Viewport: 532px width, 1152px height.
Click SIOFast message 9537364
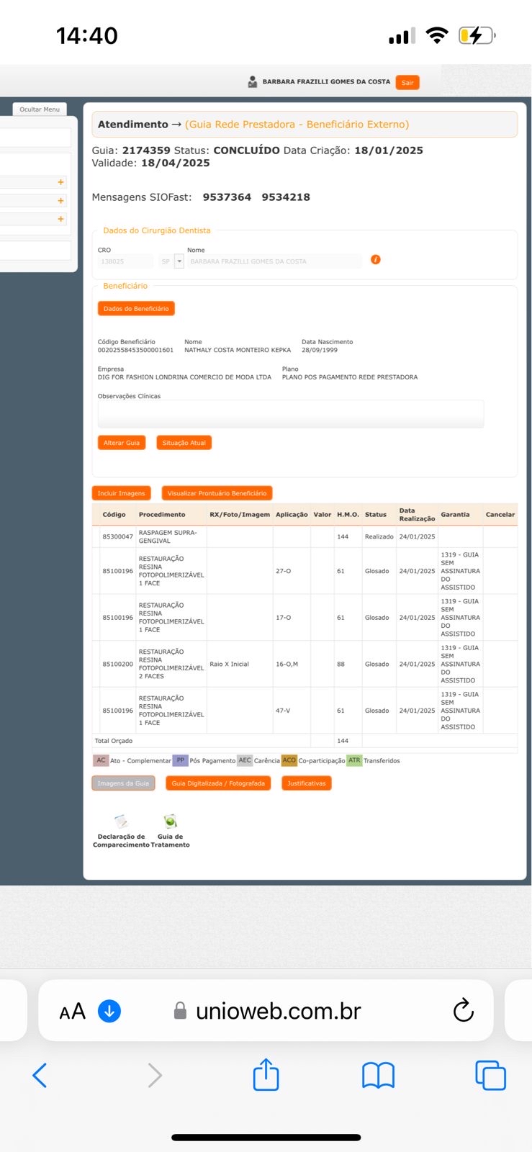(x=227, y=197)
